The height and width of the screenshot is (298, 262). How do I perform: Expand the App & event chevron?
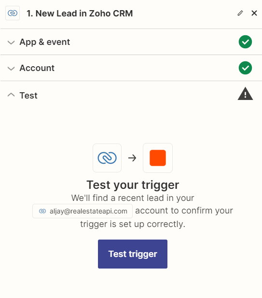click(11, 42)
